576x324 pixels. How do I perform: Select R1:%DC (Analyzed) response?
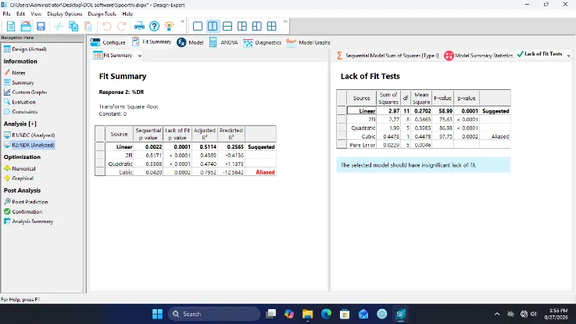[30, 135]
